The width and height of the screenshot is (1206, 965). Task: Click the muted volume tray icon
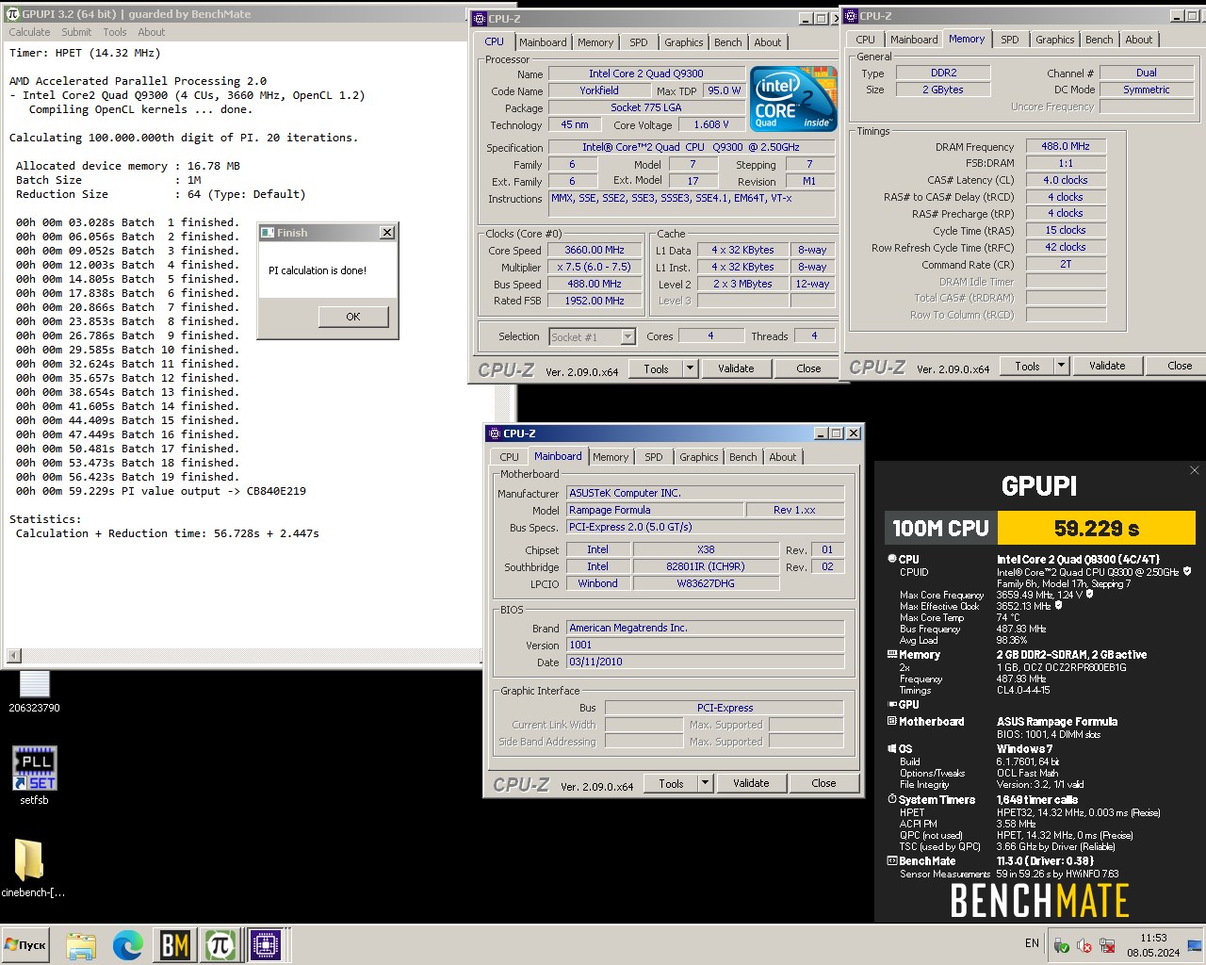1084,945
